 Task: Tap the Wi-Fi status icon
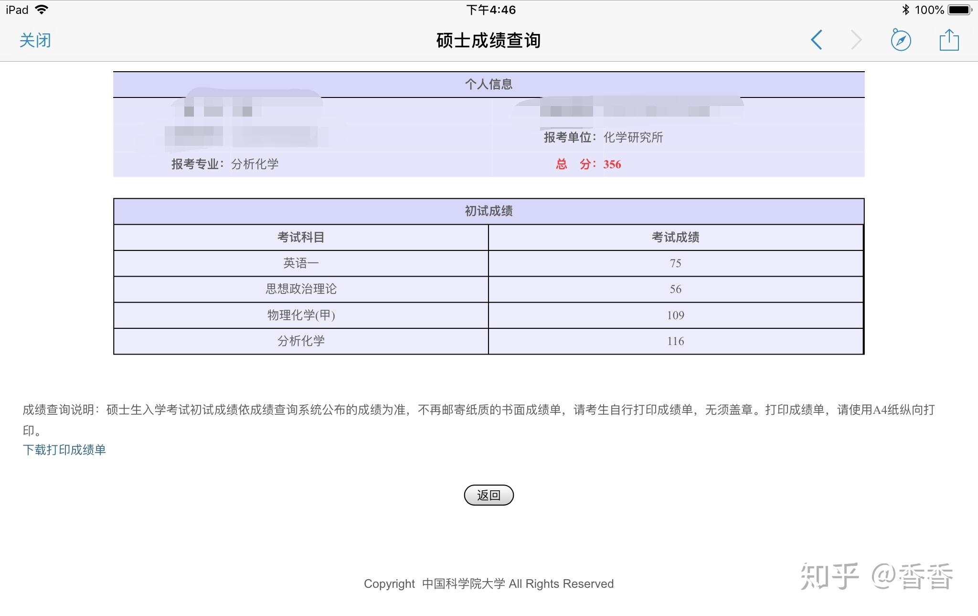(x=42, y=10)
